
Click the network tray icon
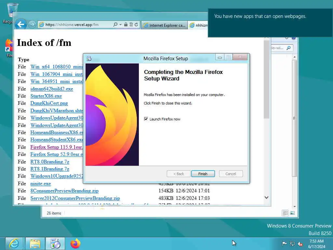292,243
